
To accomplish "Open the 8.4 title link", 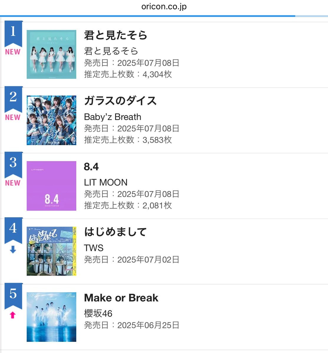I will (x=91, y=167).
